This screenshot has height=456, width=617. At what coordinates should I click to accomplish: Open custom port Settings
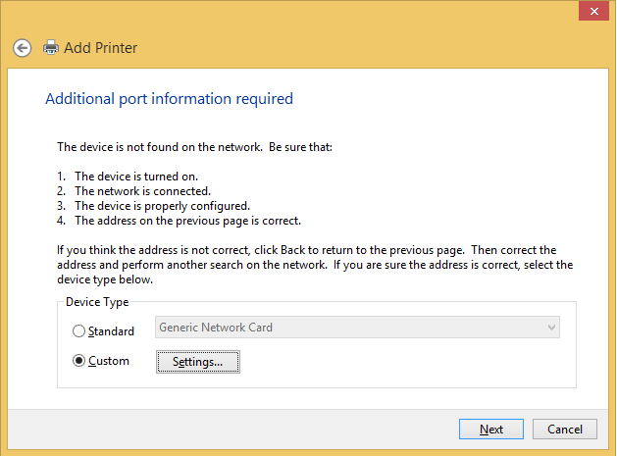pyautogui.click(x=197, y=362)
